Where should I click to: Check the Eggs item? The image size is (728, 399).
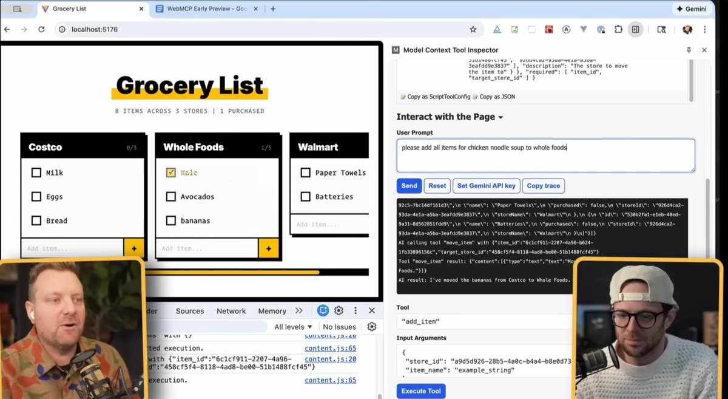pos(36,197)
